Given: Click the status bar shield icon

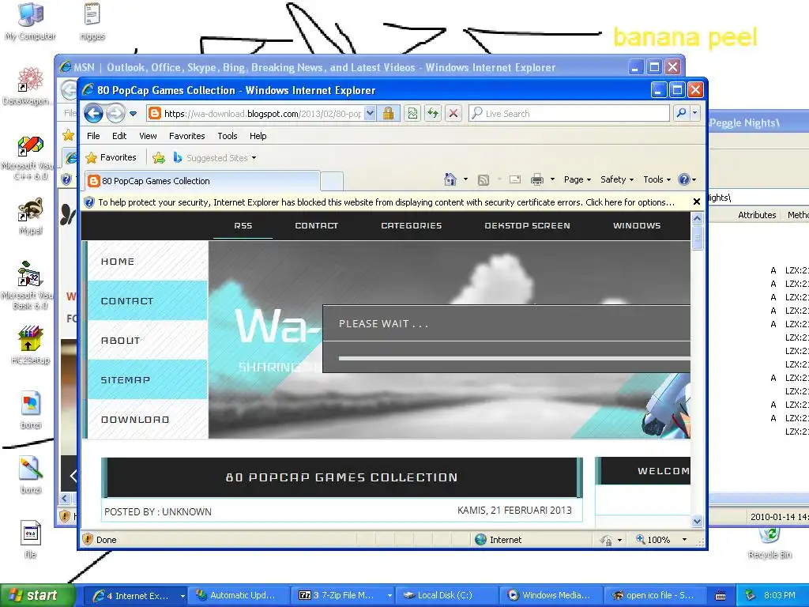Looking at the screenshot, I should pos(87,539).
